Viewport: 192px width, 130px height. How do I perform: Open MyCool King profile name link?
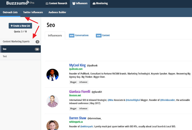77,65
